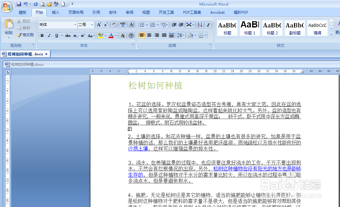Screen dimensions: 340x207
Task: Enable superscript formatting
Action: [83, 35]
